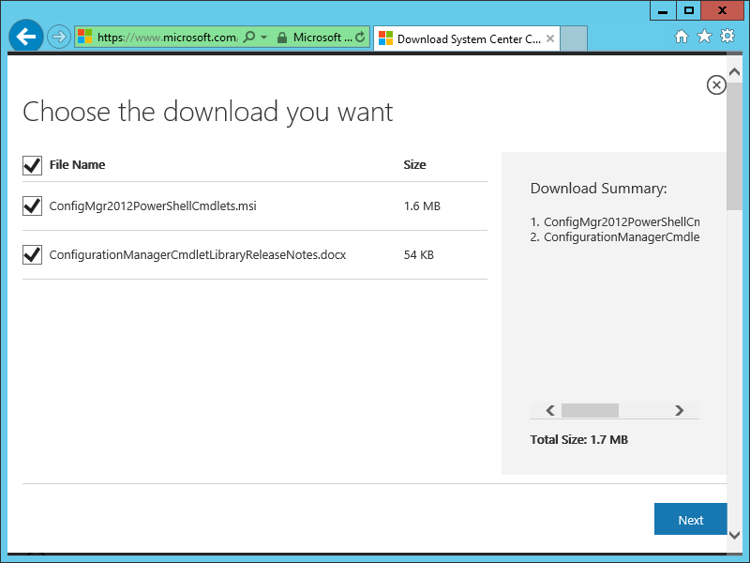Go back with the browser Back arrow
This screenshot has height=563, width=750.
tap(26, 37)
